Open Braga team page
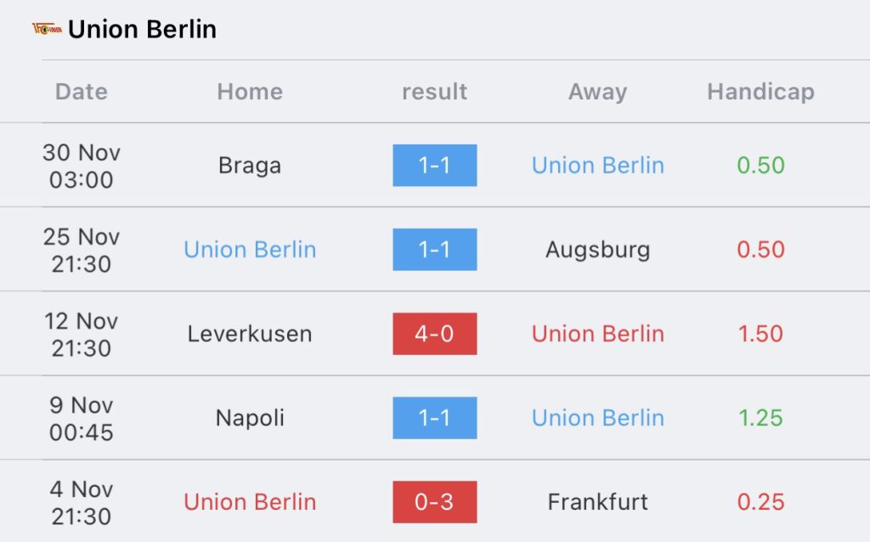The height and width of the screenshot is (542, 870). click(x=250, y=166)
